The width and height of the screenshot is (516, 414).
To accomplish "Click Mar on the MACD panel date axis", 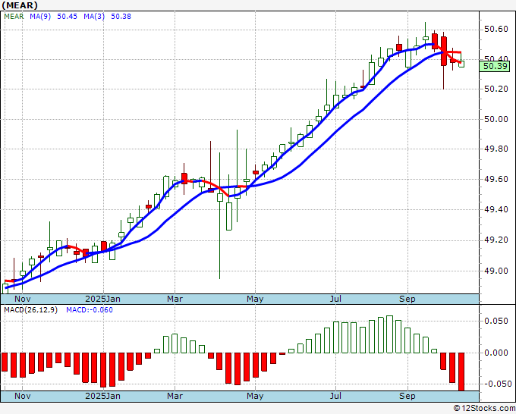I will tap(175, 396).
